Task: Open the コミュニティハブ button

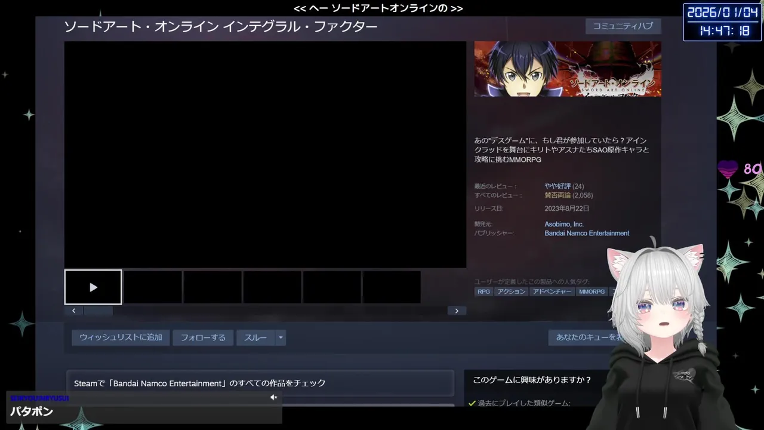Action: [623, 26]
